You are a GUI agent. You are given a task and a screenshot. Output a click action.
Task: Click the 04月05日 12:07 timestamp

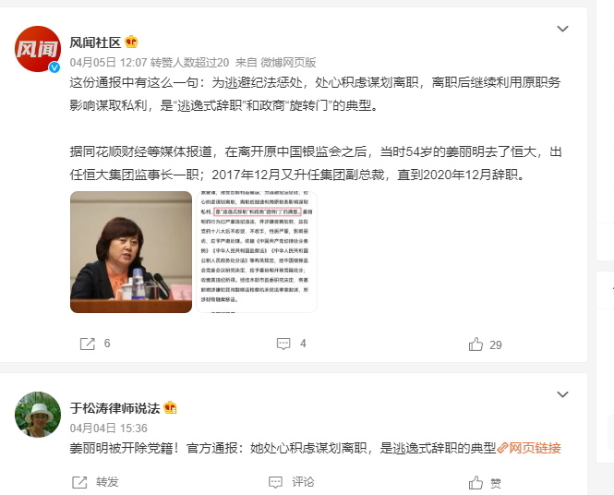(108, 62)
